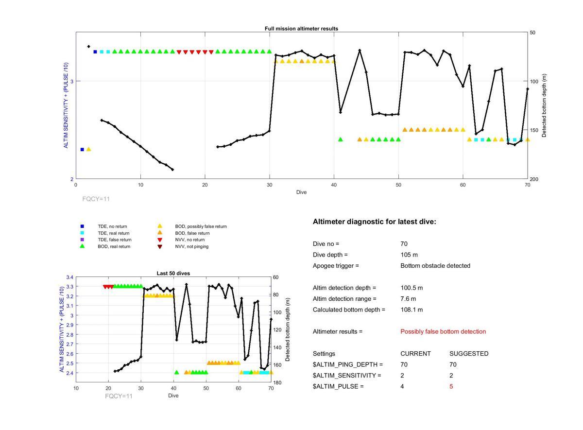The height and width of the screenshot is (430, 583).
Task: Click the "Altim detection depth =" label
Action: tap(344, 288)
